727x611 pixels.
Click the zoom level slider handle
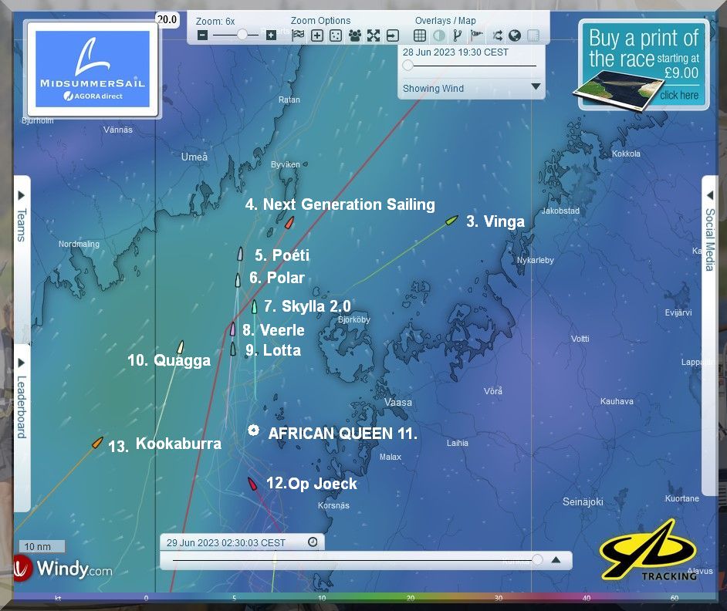point(243,35)
